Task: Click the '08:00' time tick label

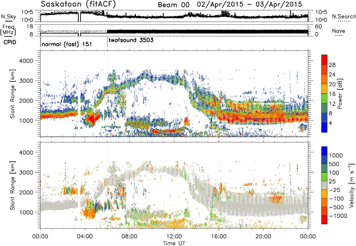Action: pos(129,237)
